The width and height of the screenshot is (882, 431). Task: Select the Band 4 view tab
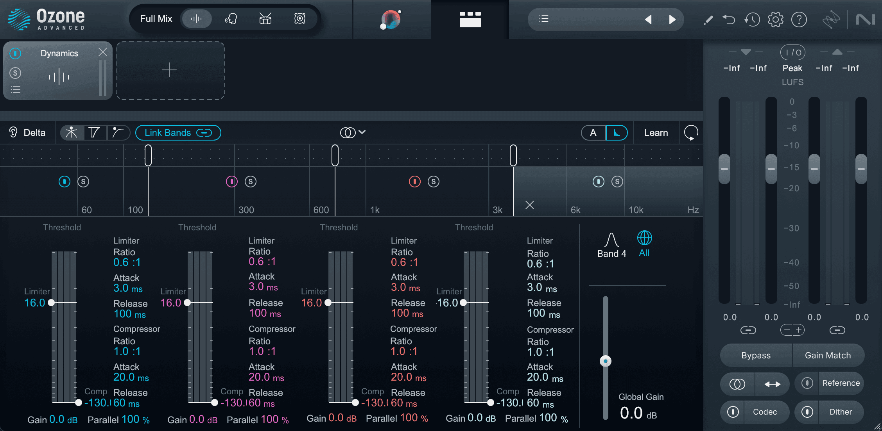coord(612,245)
